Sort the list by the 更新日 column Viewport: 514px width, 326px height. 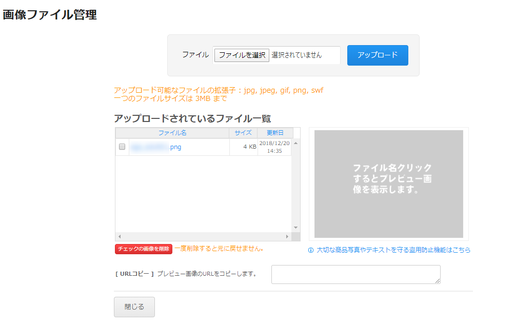[x=274, y=133]
